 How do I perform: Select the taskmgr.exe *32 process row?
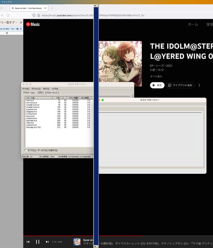coord(58,127)
